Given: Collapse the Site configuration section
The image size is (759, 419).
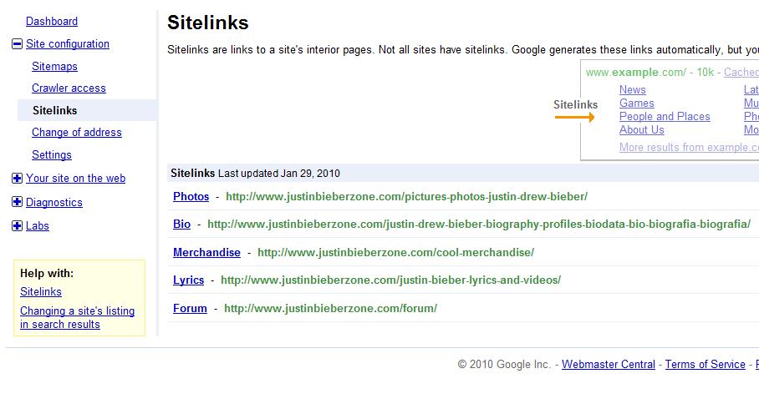Looking at the screenshot, I should 18,44.
